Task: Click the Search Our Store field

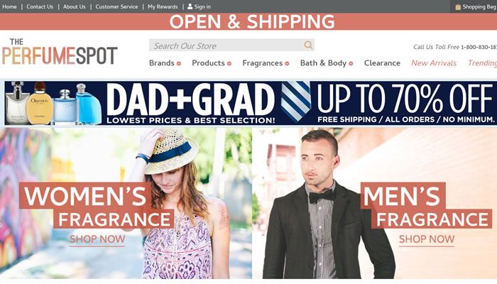Action: tap(226, 45)
